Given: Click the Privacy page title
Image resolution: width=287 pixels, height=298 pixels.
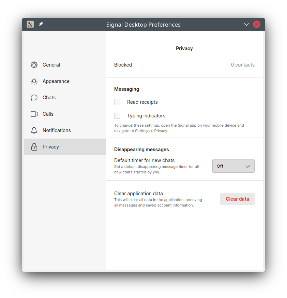Looking at the screenshot, I should pyautogui.click(x=184, y=48).
